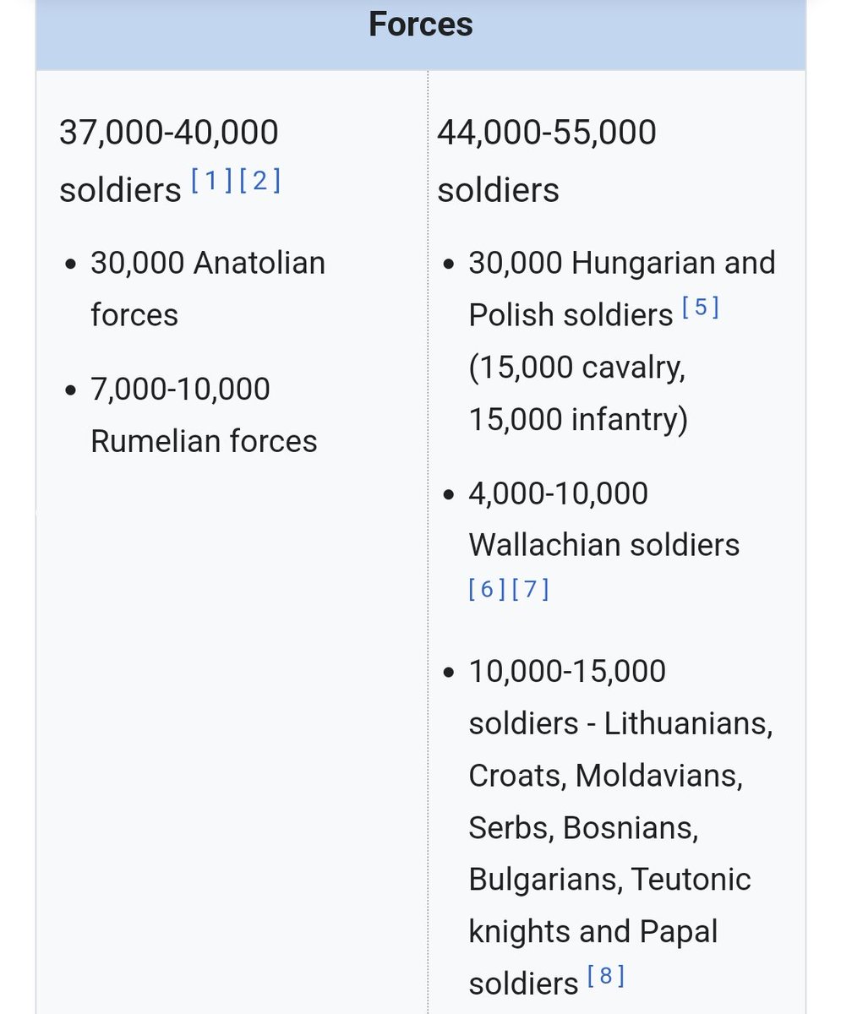Open citation [2] beside 37,000-40,000 soldiers

coord(259,181)
